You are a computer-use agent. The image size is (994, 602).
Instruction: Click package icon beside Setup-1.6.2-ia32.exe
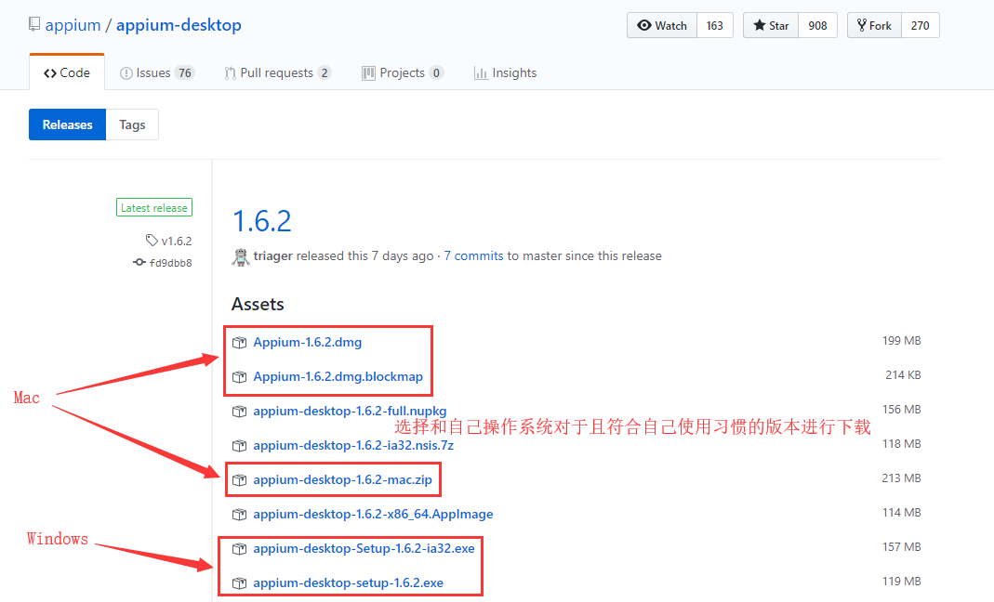coord(239,549)
